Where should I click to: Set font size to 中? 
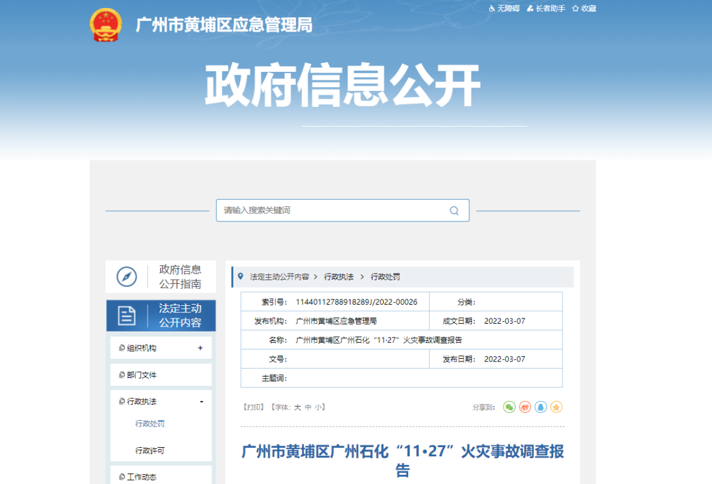tap(309, 408)
